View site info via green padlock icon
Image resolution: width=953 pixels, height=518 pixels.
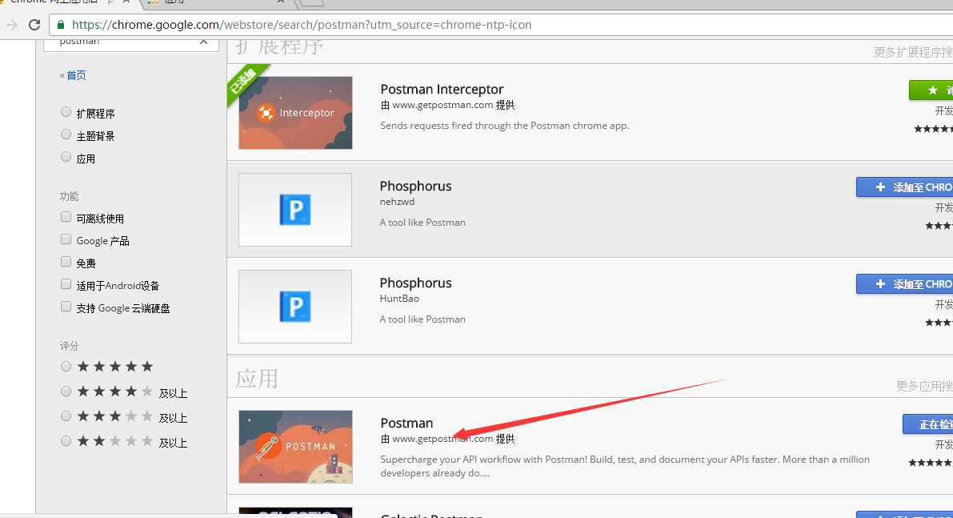[61, 25]
